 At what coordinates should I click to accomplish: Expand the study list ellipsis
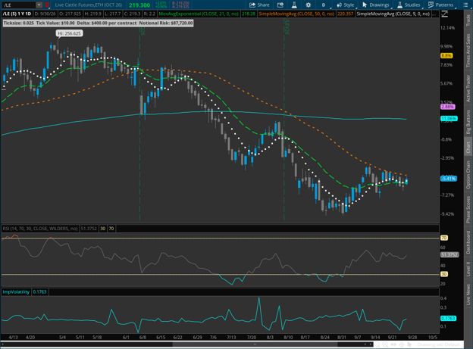(x=434, y=14)
